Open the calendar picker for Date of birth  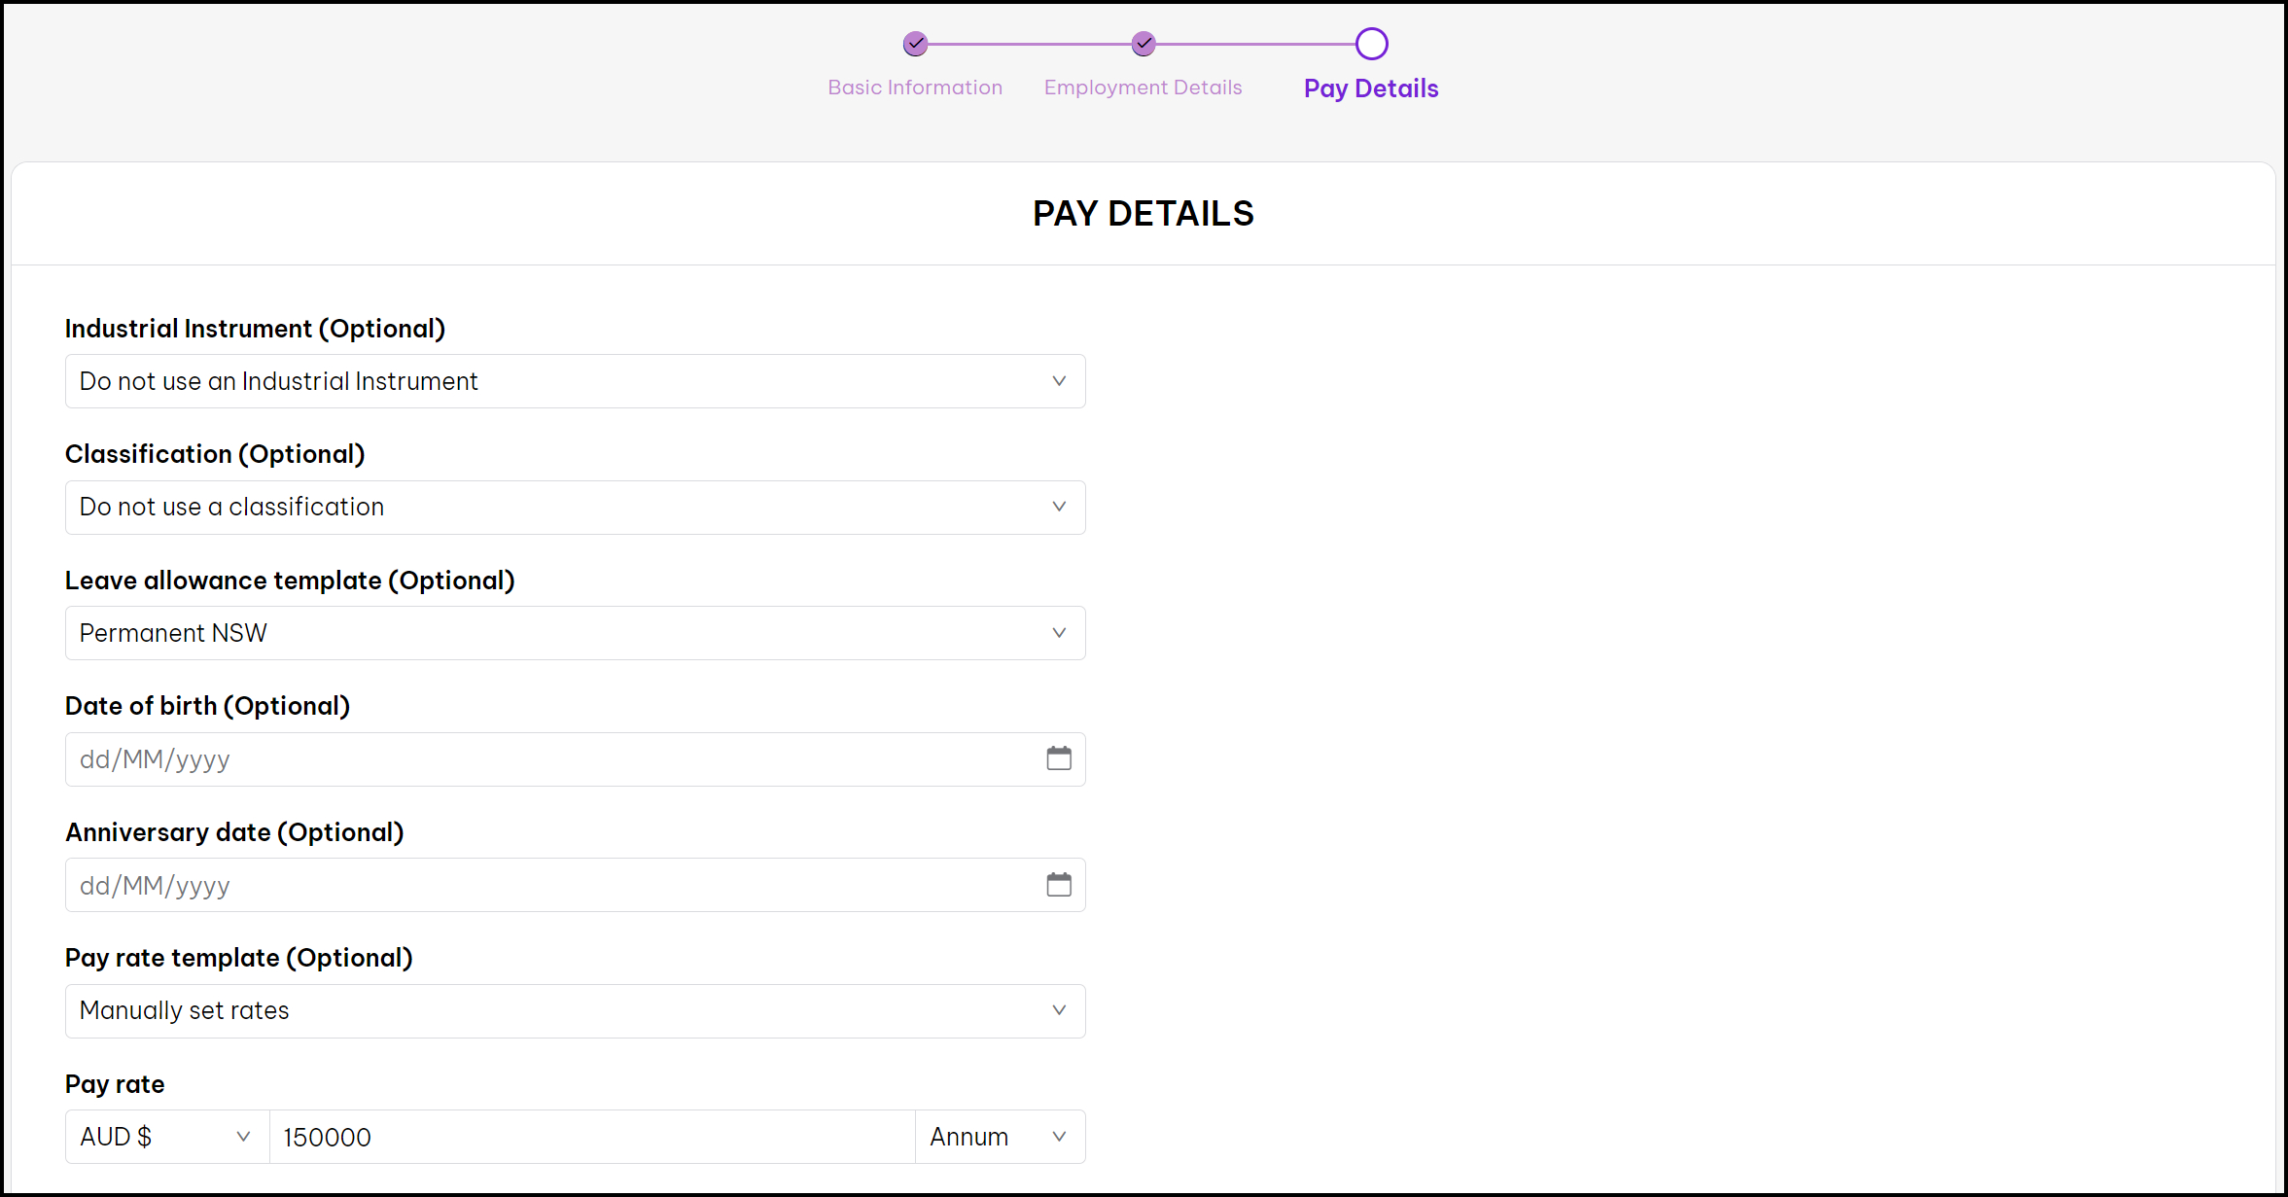(x=1059, y=759)
